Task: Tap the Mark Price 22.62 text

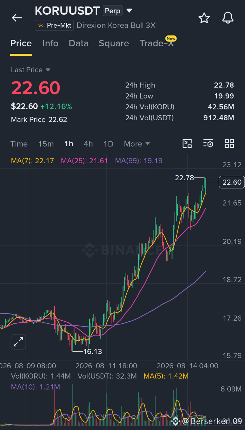Action: click(x=39, y=120)
